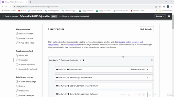Click the share page icon in address bar

coord(156,7)
